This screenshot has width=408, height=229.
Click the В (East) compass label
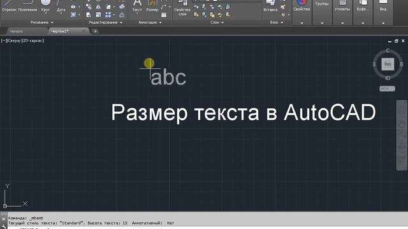(402, 64)
